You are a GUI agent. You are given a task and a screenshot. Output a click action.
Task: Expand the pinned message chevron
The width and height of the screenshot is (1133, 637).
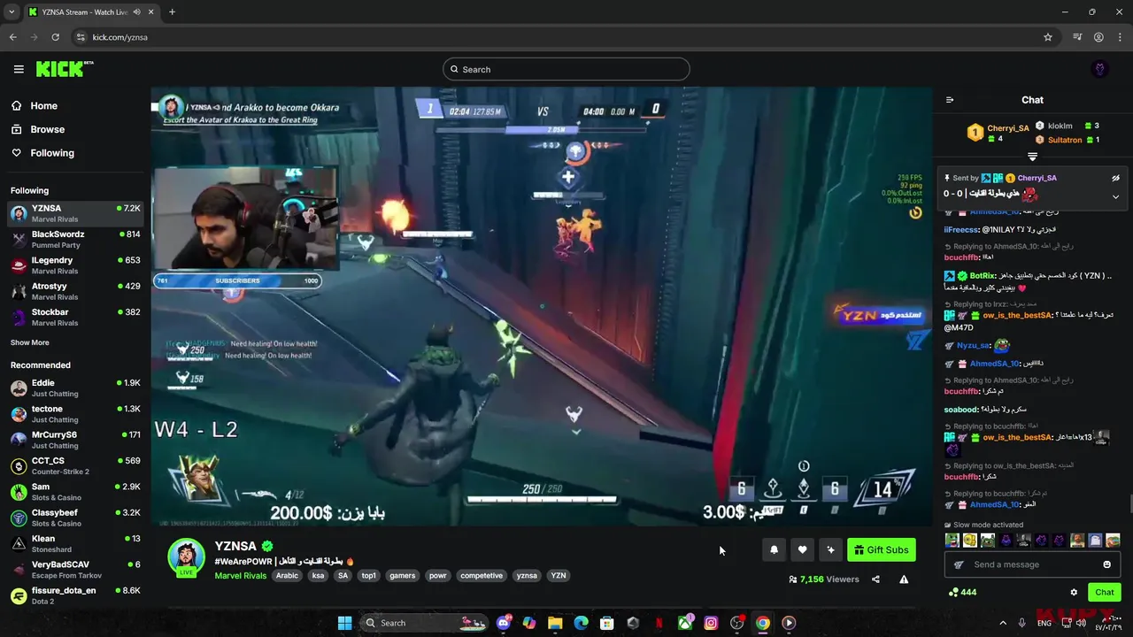[x=1115, y=196]
